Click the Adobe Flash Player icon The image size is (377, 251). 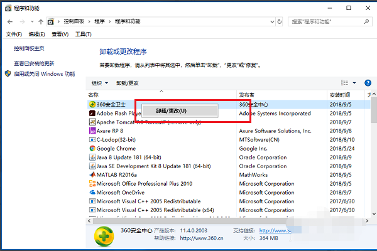tap(92, 113)
